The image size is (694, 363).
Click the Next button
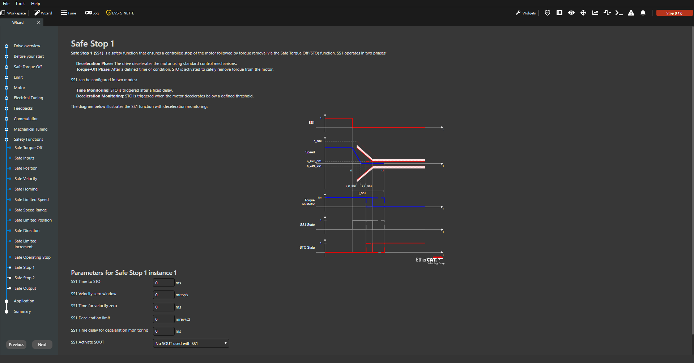[x=42, y=345]
